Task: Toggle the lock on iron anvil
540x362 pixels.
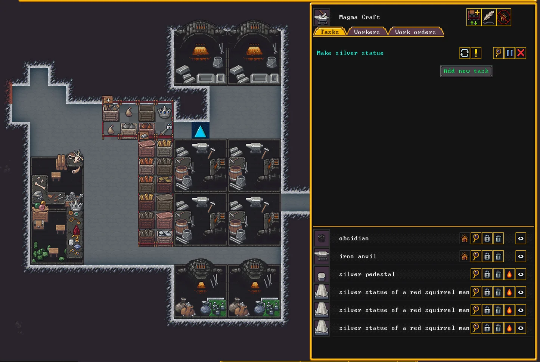Action: pyautogui.click(x=487, y=256)
